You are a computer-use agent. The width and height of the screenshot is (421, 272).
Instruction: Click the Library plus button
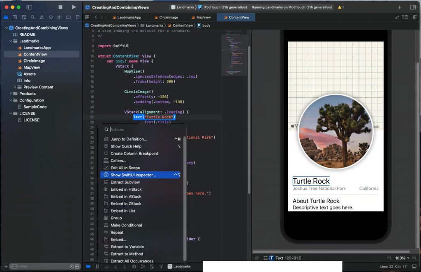[x=400, y=7]
